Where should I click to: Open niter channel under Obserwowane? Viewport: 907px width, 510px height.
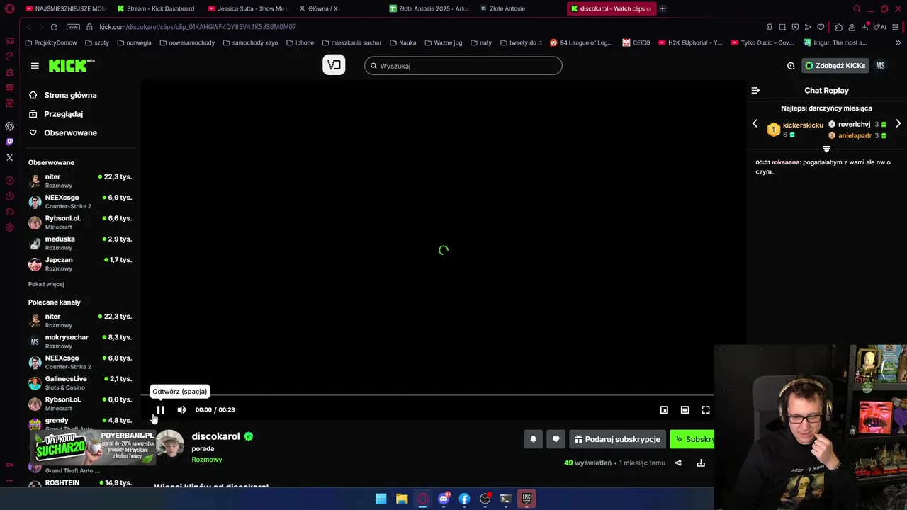[x=80, y=181]
